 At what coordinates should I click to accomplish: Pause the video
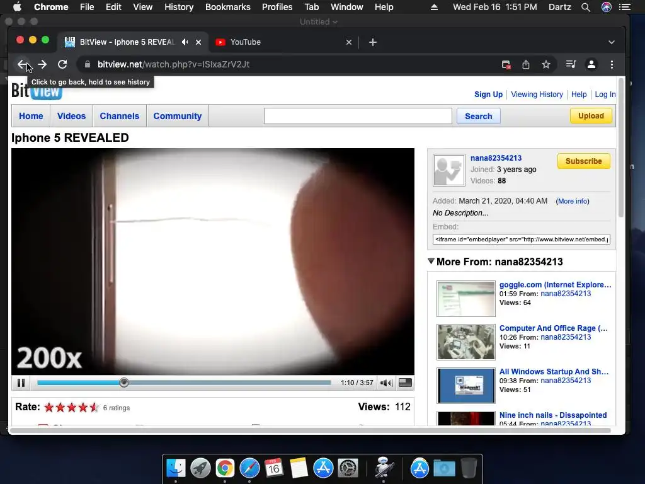pyautogui.click(x=21, y=383)
